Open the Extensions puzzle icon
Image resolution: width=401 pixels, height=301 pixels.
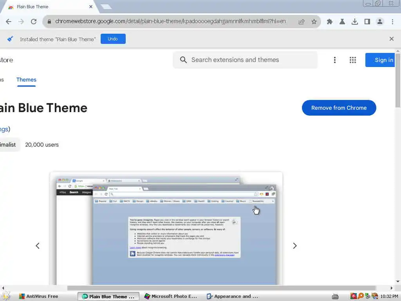(x=329, y=22)
